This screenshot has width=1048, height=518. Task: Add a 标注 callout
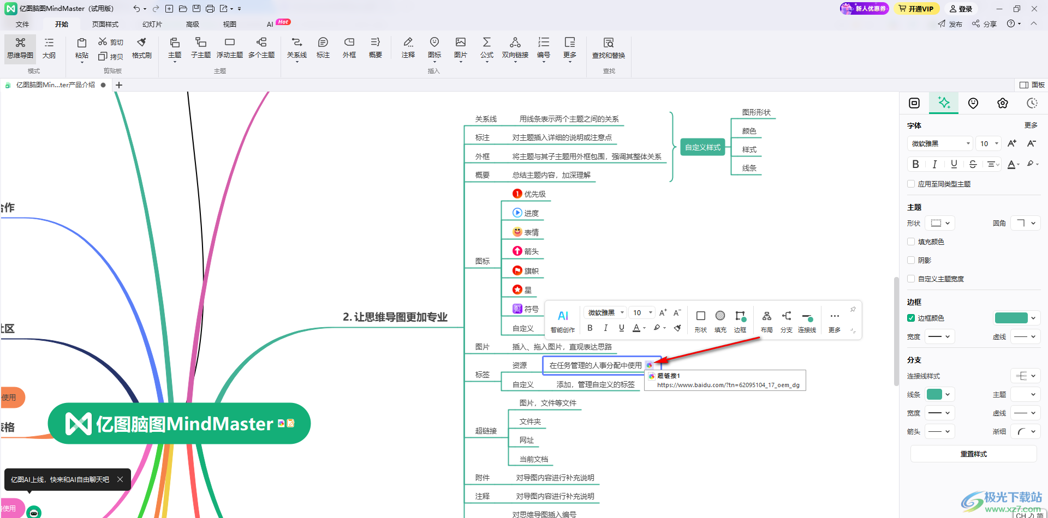coord(323,49)
